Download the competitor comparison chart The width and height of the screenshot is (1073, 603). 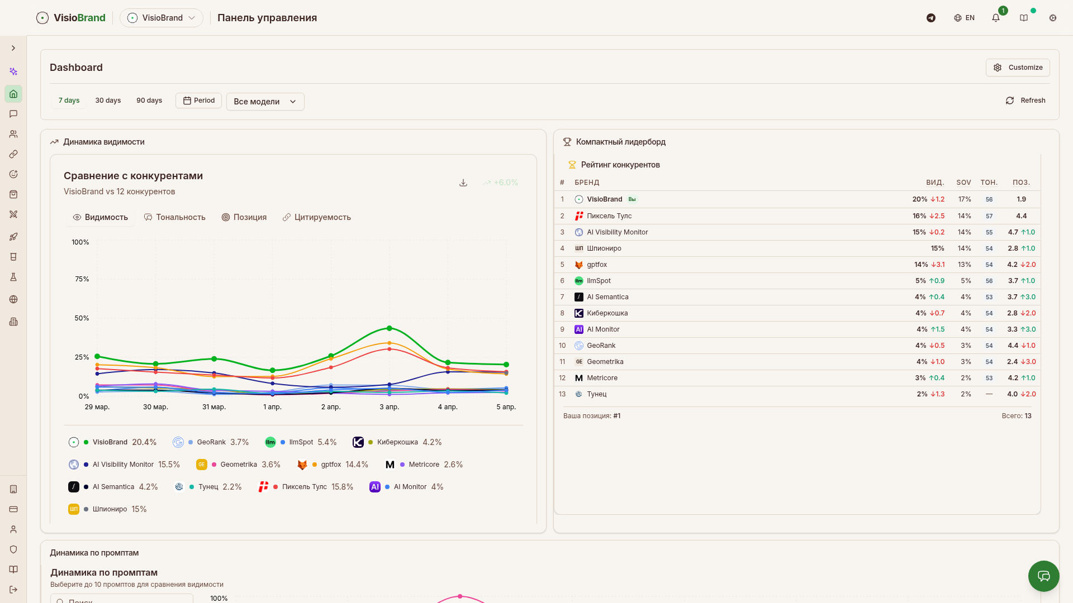tap(463, 183)
